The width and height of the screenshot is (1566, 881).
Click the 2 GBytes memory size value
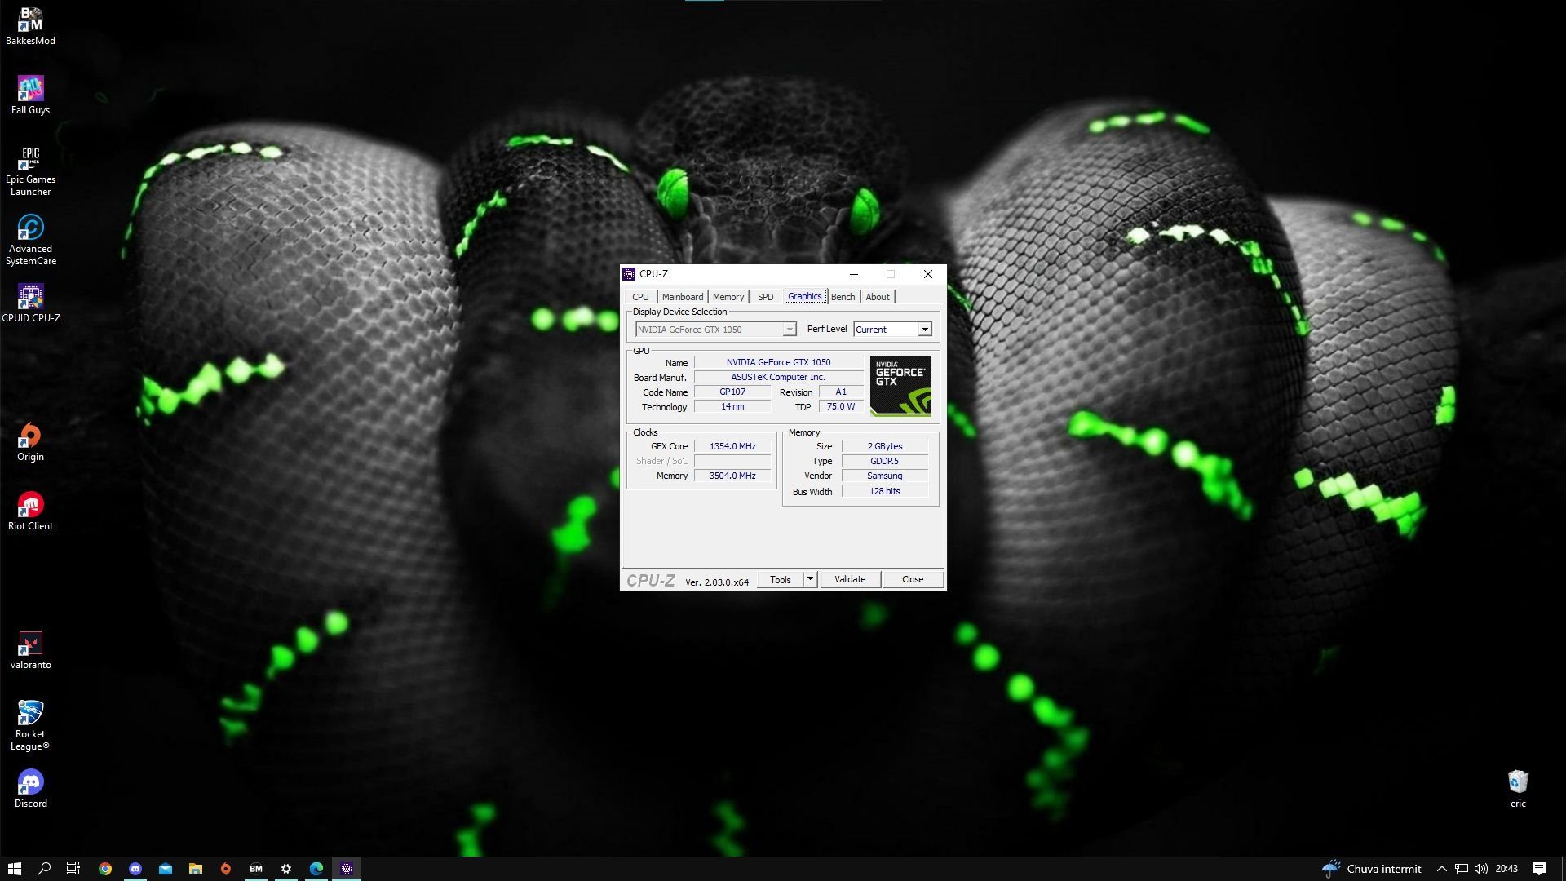click(885, 446)
